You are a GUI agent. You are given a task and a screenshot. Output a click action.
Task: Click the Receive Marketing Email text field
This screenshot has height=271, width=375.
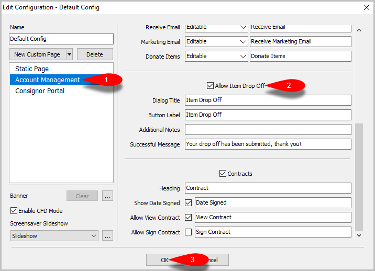tap(301, 41)
